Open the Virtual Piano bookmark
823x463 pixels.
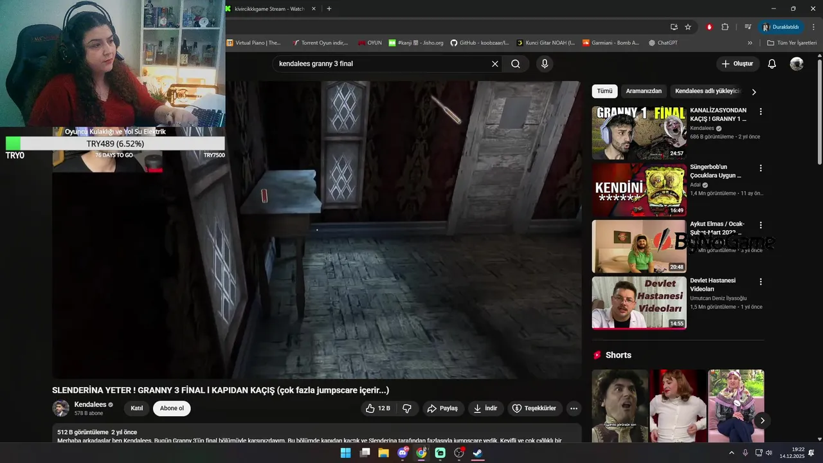pyautogui.click(x=253, y=43)
